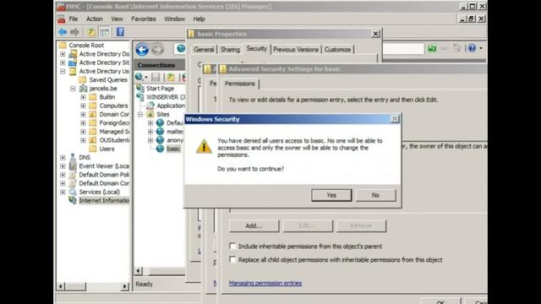Switch to the Customize tab
This screenshot has height=304, width=541.
(x=337, y=49)
